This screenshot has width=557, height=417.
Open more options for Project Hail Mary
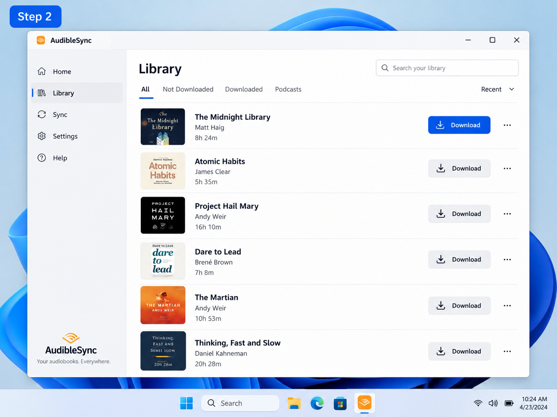[x=507, y=214]
